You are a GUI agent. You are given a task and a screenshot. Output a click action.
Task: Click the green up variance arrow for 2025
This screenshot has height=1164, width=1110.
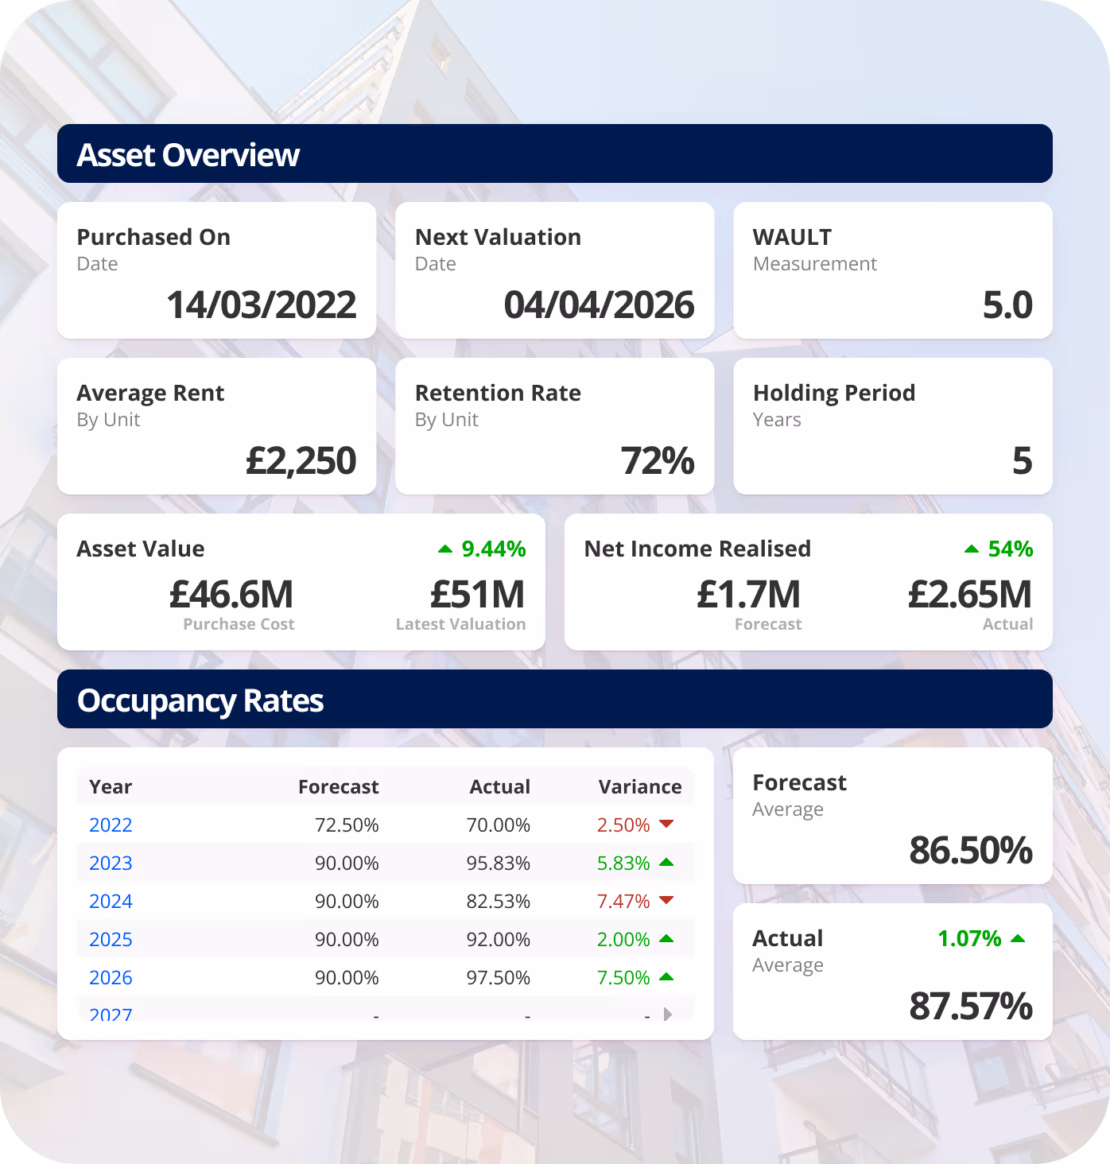tap(668, 939)
